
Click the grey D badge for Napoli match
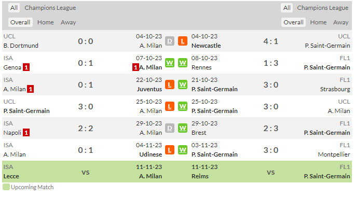tap(170, 128)
